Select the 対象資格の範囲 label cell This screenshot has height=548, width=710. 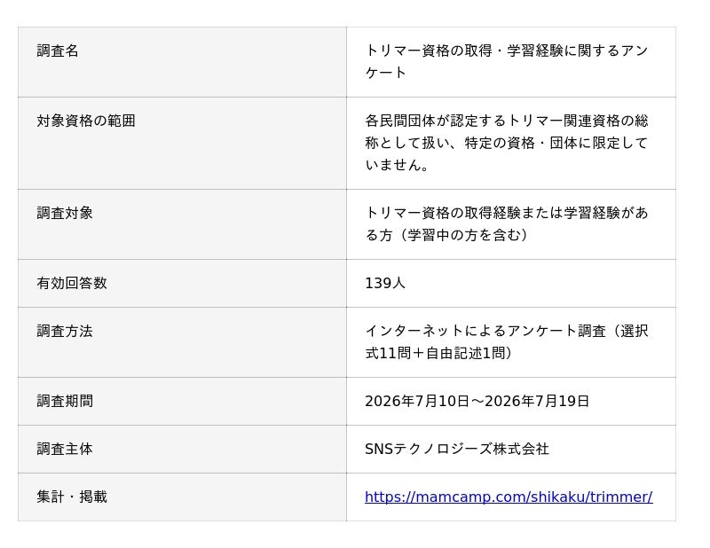click(182, 143)
